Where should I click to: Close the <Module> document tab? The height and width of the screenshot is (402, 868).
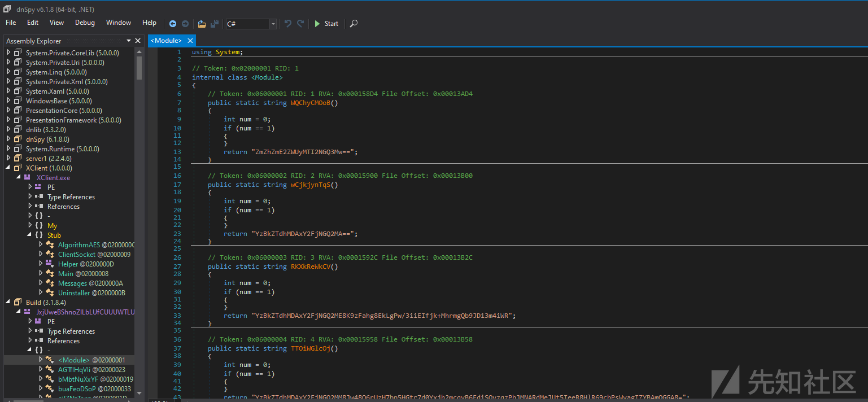tap(191, 41)
